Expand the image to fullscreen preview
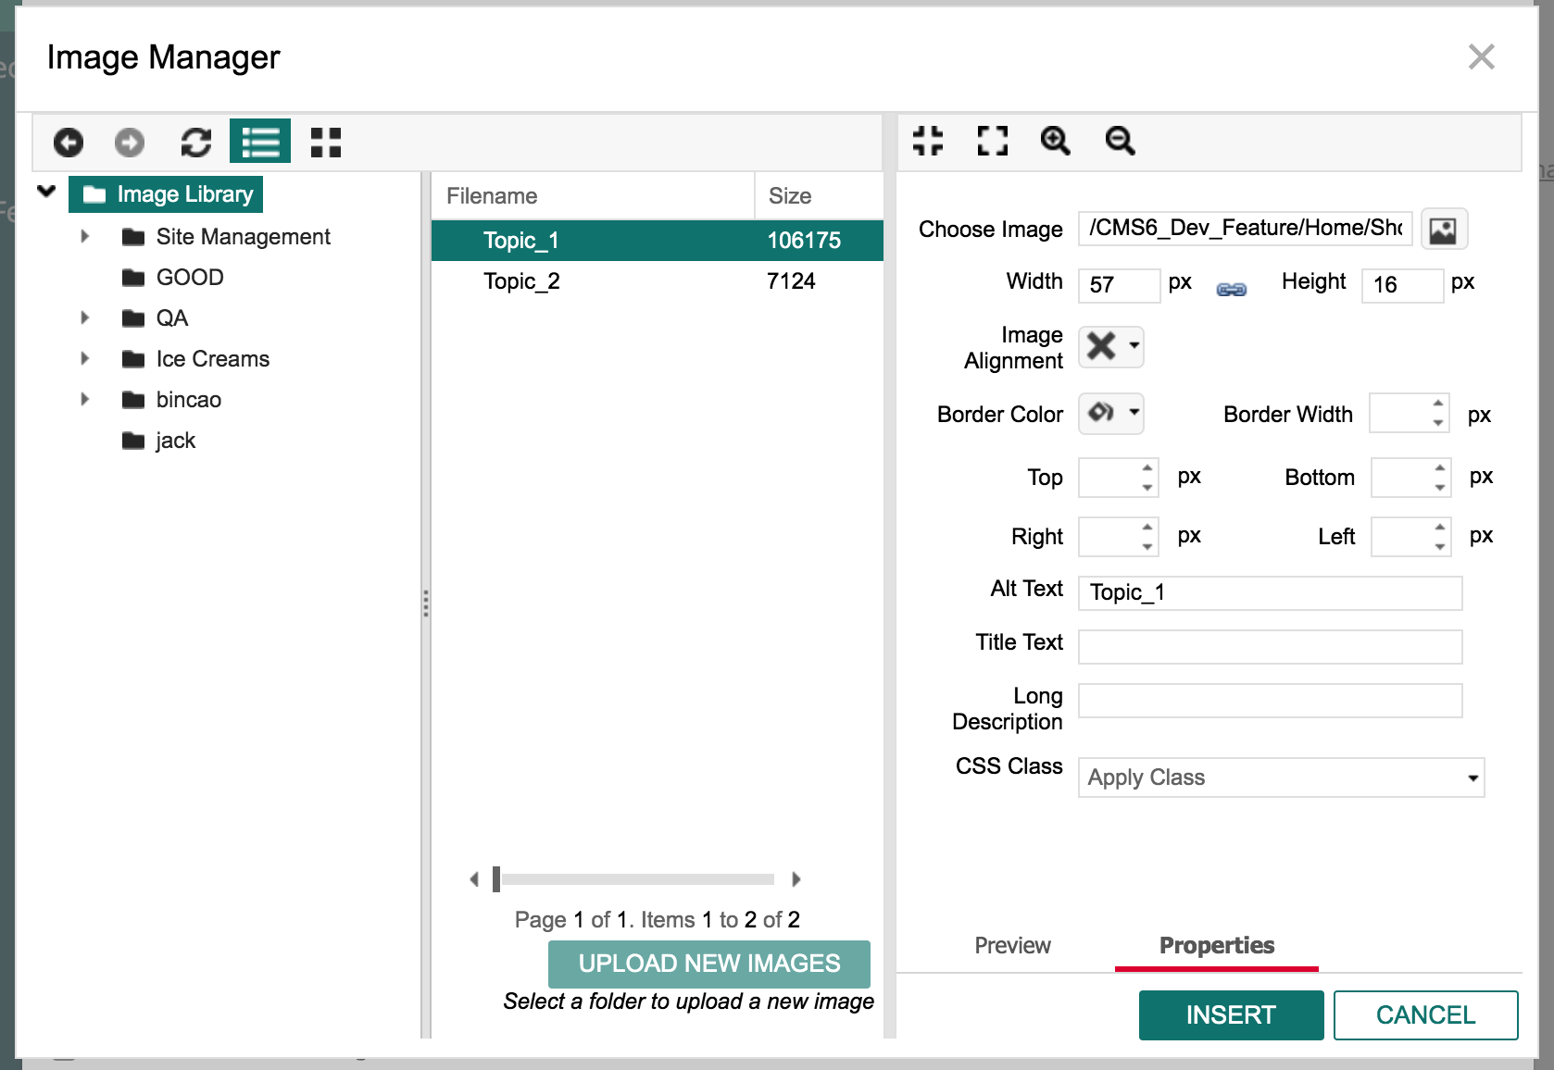The image size is (1554, 1070). (x=991, y=142)
